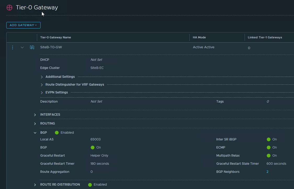The width and height of the screenshot is (294, 189).
Task: Click the HA Mode column header
Action: click(x=199, y=37)
